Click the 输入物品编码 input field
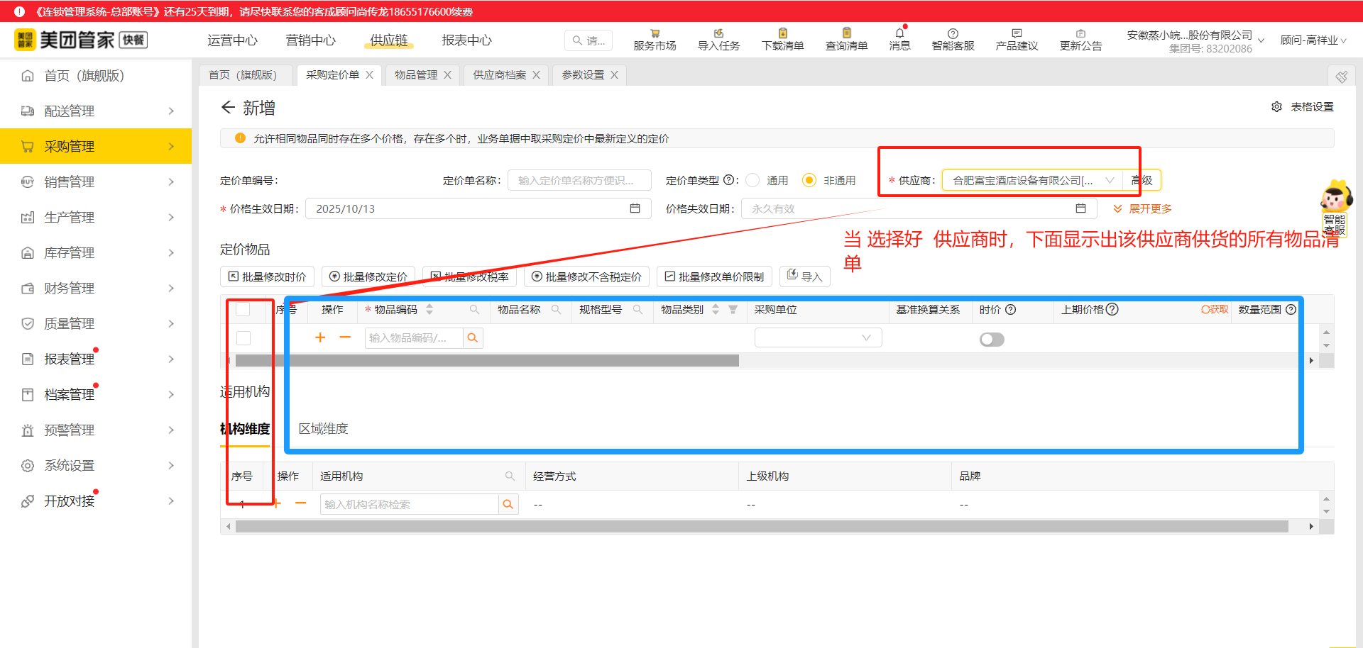1363x648 pixels. [x=412, y=337]
